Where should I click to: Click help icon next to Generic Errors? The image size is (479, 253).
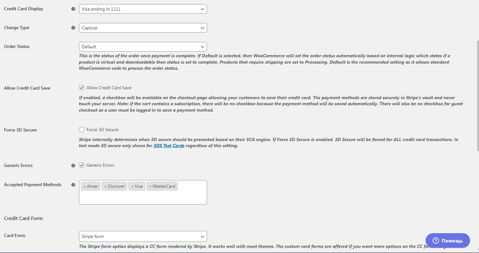pos(73,165)
